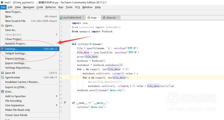The image size is (224, 120).
Task: Click the txt2xlsx('data.txt') call line
Action: click(91, 107)
